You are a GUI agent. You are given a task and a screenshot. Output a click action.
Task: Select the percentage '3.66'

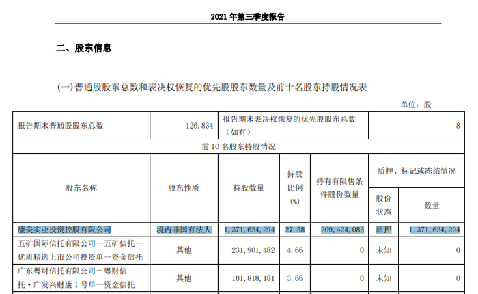click(x=295, y=278)
